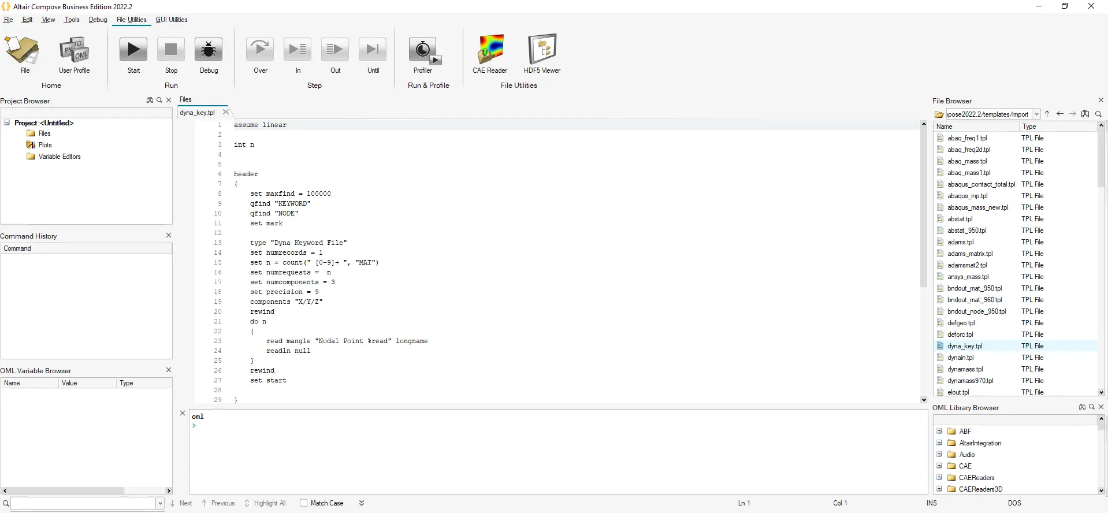This screenshot has width=1108, height=513.
Task: Click the Value column header in Variable Browser
Action: [x=88, y=383]
